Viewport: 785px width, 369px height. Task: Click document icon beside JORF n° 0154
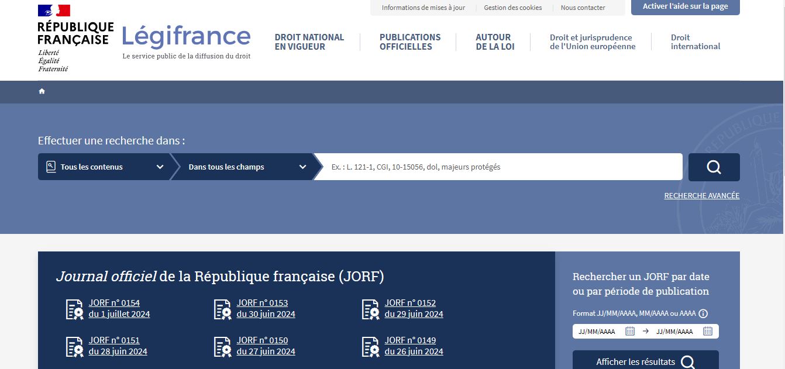74,309
